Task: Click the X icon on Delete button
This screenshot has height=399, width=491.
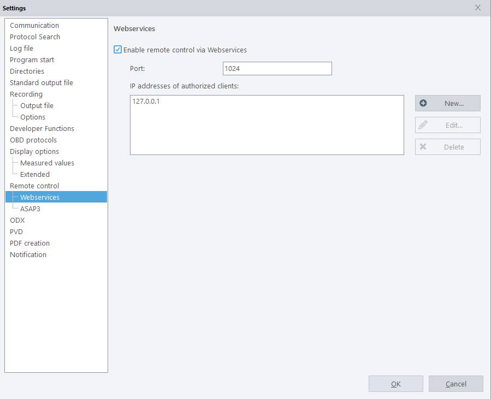Action: click(423, 147)
